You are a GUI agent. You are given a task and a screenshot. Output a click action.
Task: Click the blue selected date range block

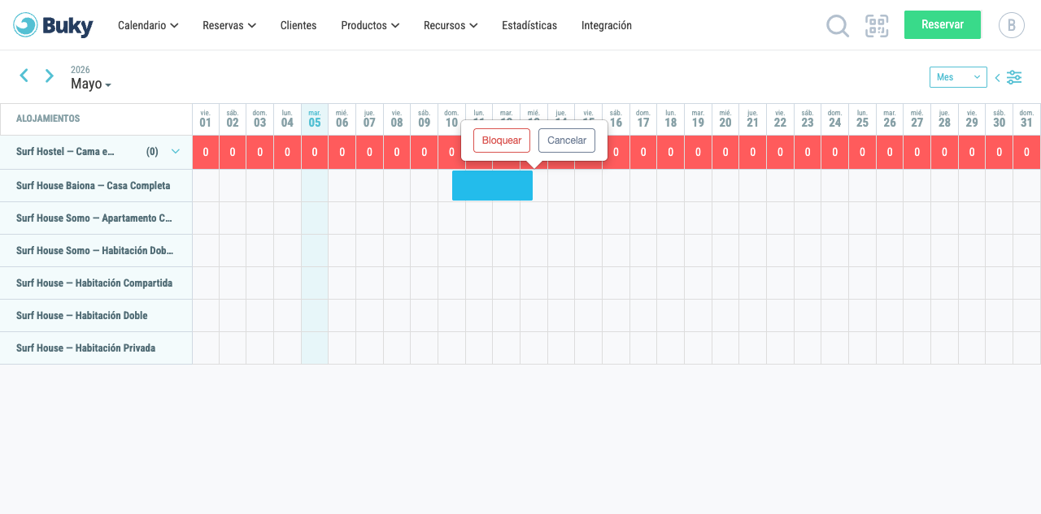(492, 185)
